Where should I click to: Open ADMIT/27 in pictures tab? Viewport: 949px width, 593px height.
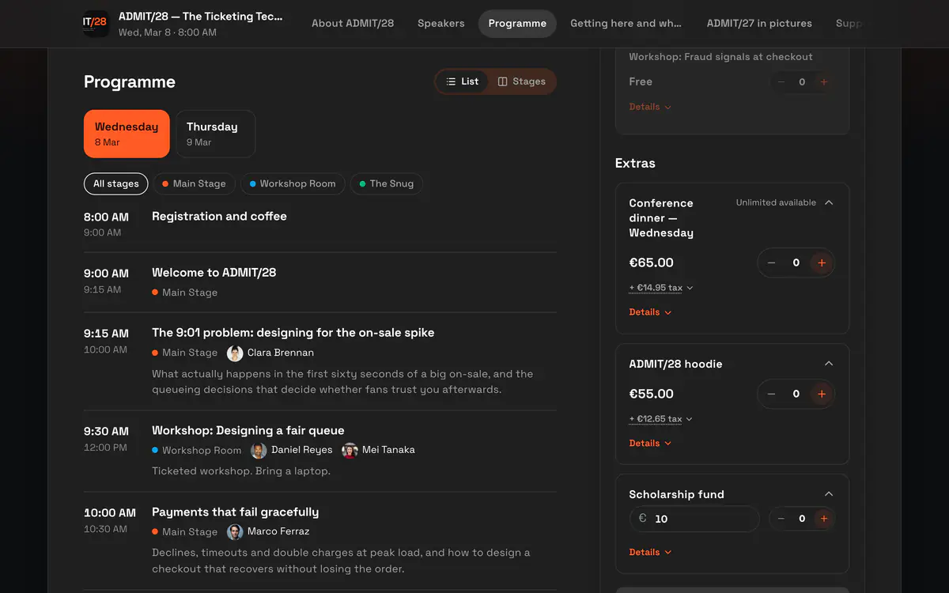[759, 24]
